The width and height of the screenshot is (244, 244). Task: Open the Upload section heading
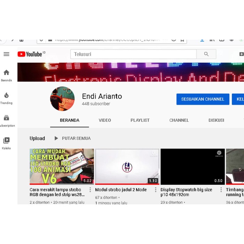pos(37,138)
